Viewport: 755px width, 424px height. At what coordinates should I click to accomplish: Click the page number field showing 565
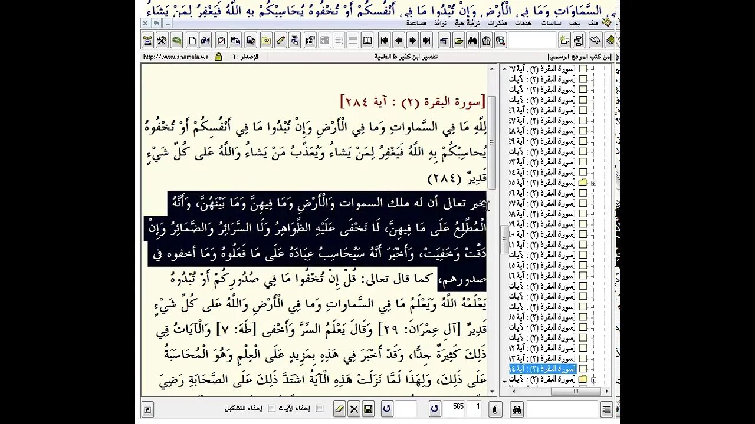pyautogui.click(x=454, y=409)
